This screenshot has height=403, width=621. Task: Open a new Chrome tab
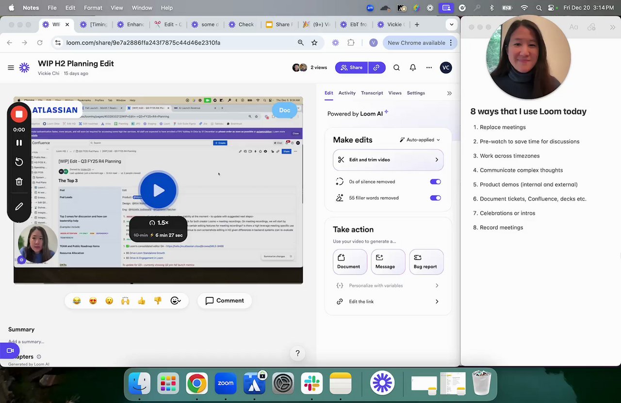tap(417, 24)
